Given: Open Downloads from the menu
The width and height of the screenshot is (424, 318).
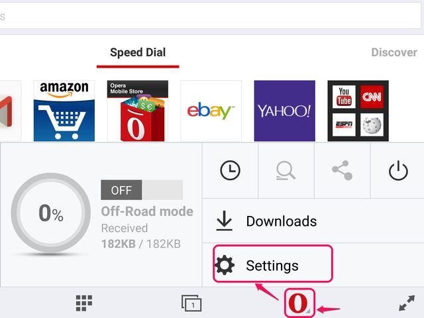Looking at the screenshot, I should 281,221.
